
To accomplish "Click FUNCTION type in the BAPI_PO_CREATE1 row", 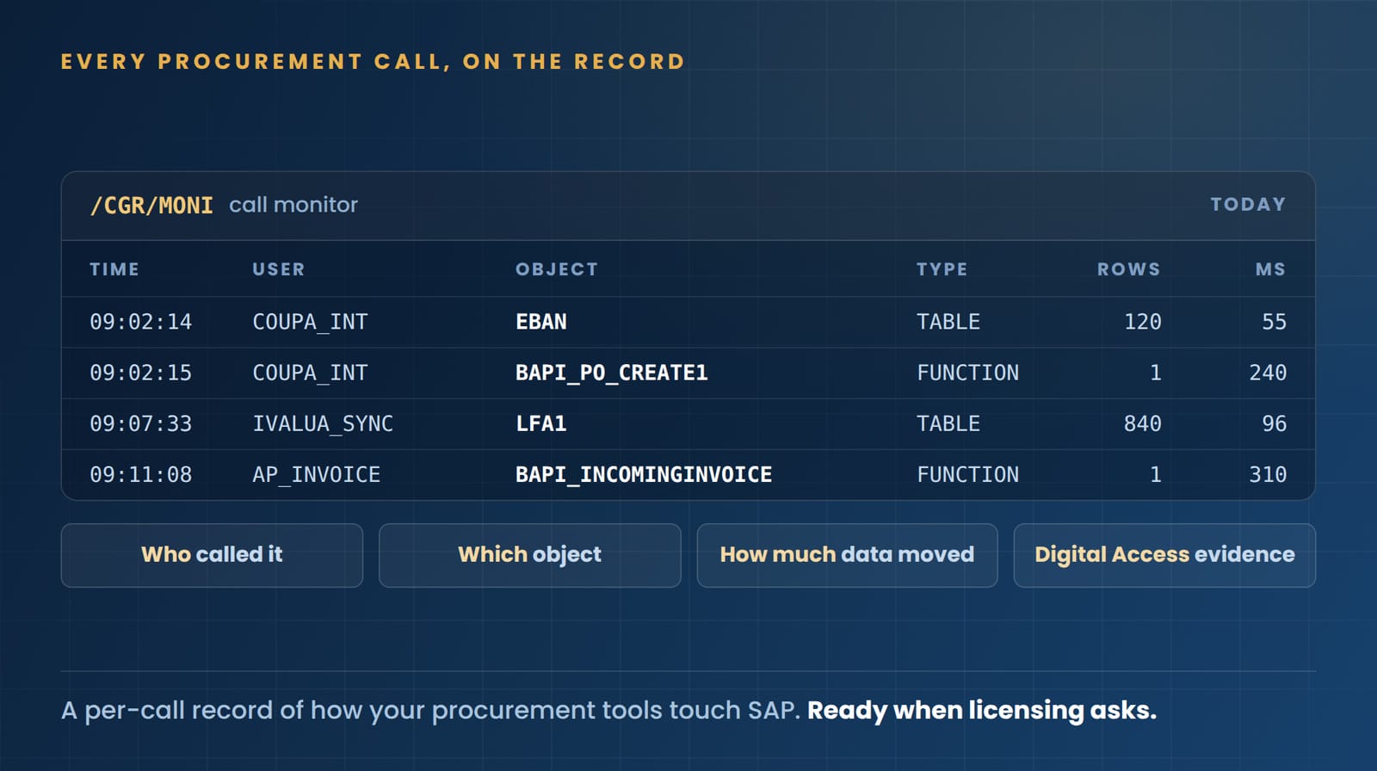I will click(968, 373).
